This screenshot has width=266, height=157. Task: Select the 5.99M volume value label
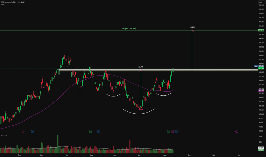(261, 150)
